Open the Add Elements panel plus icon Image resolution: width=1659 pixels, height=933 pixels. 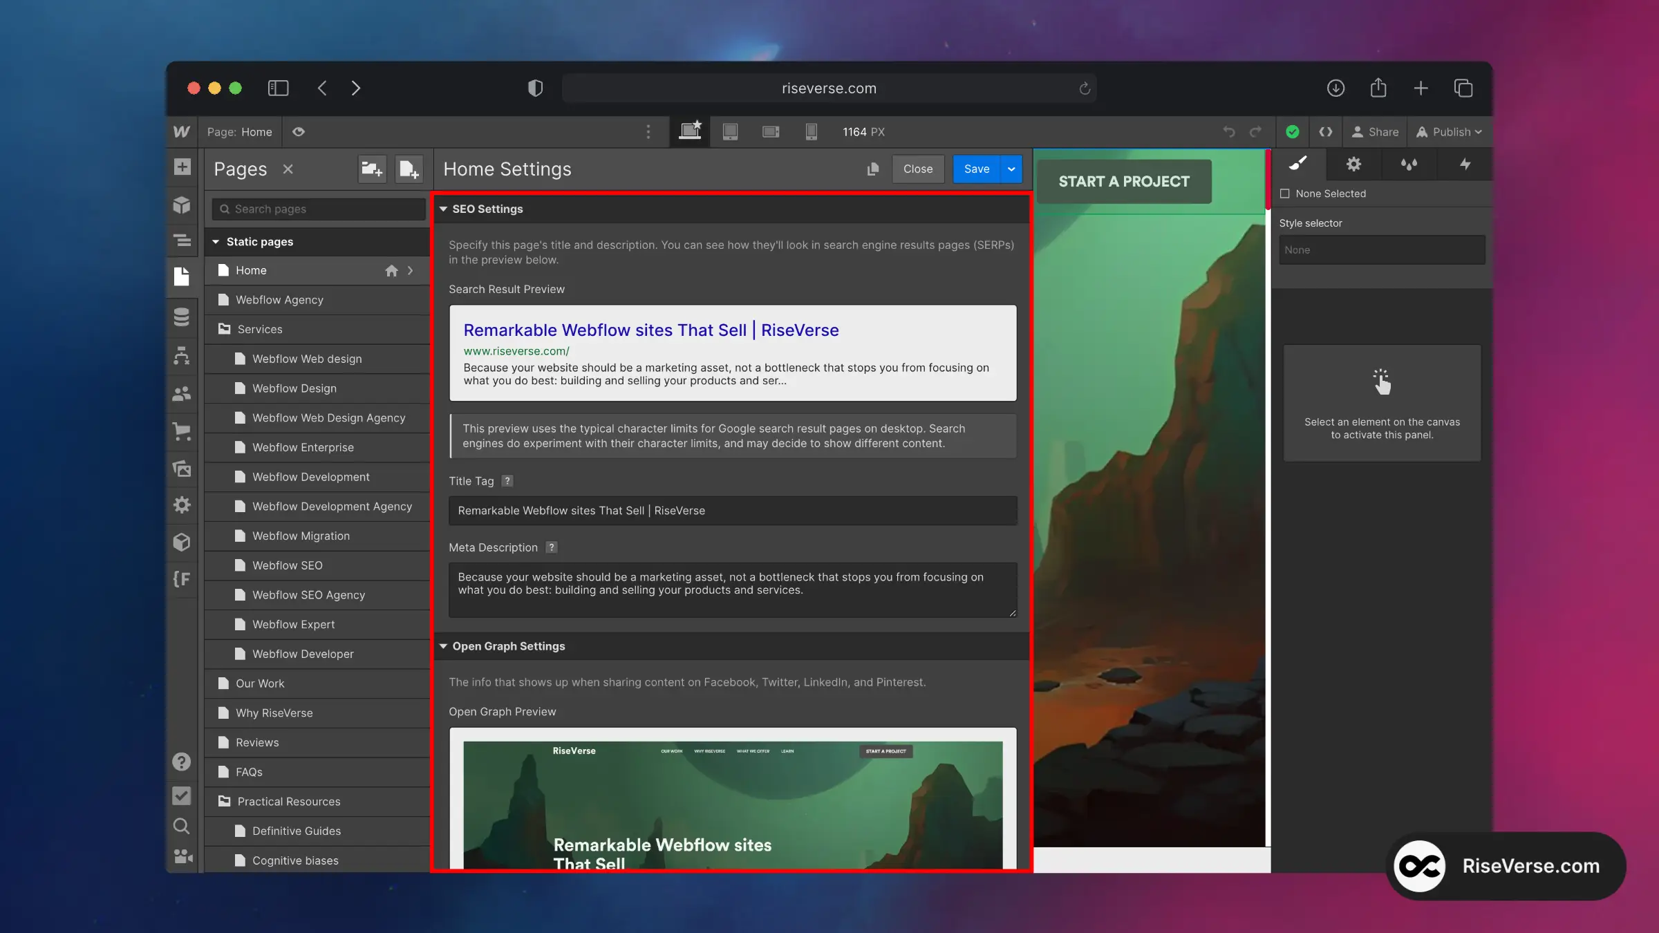(x=182, y=167)
